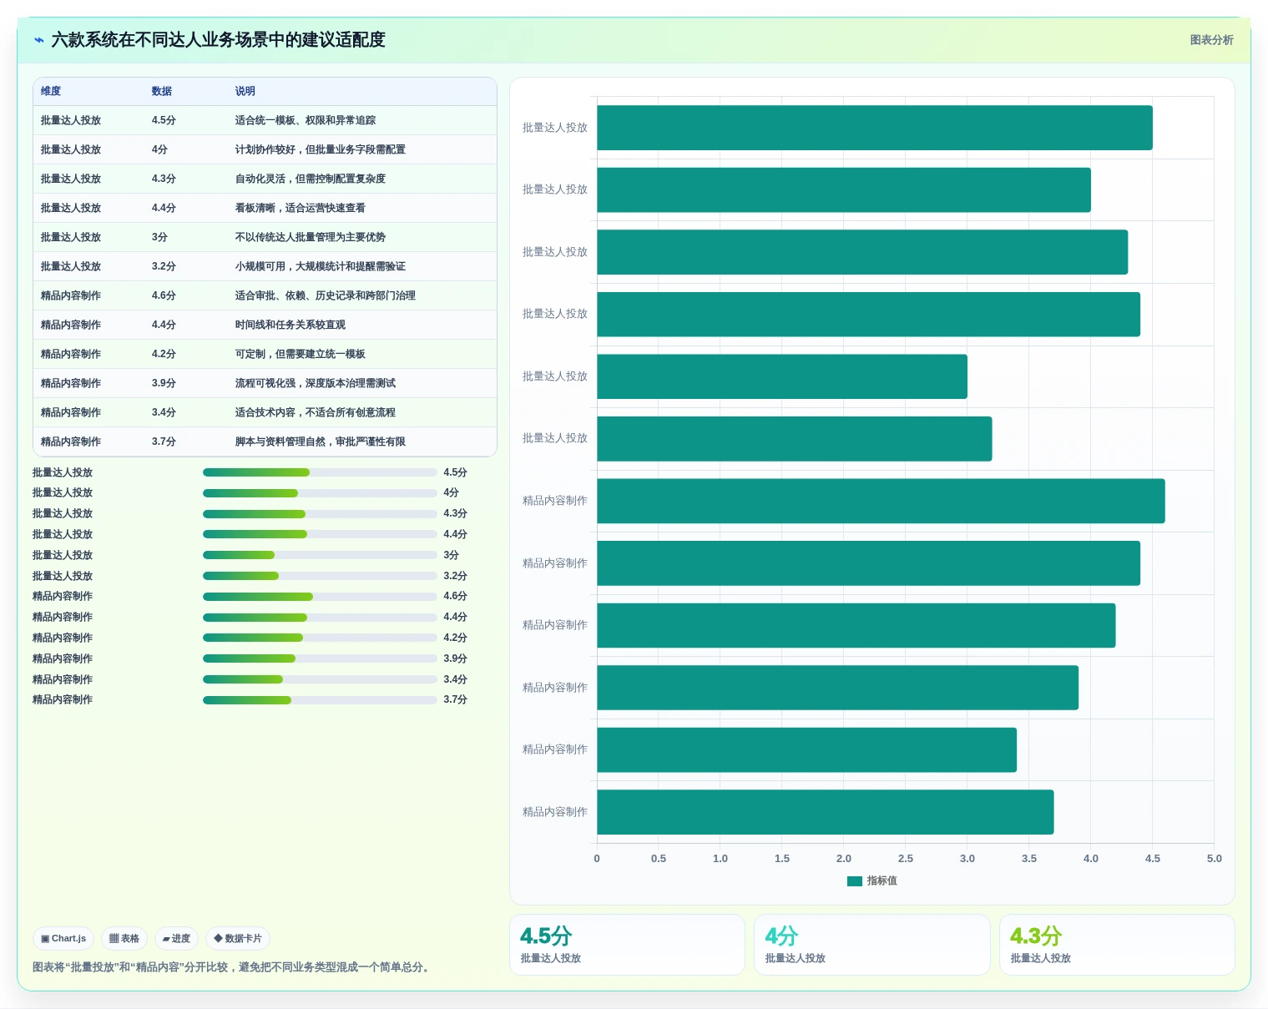Screen dimensions: 1268x1009
Task: Select the table row 自动化灵活，但需控制配置复杂度
Action: [265, 179]
